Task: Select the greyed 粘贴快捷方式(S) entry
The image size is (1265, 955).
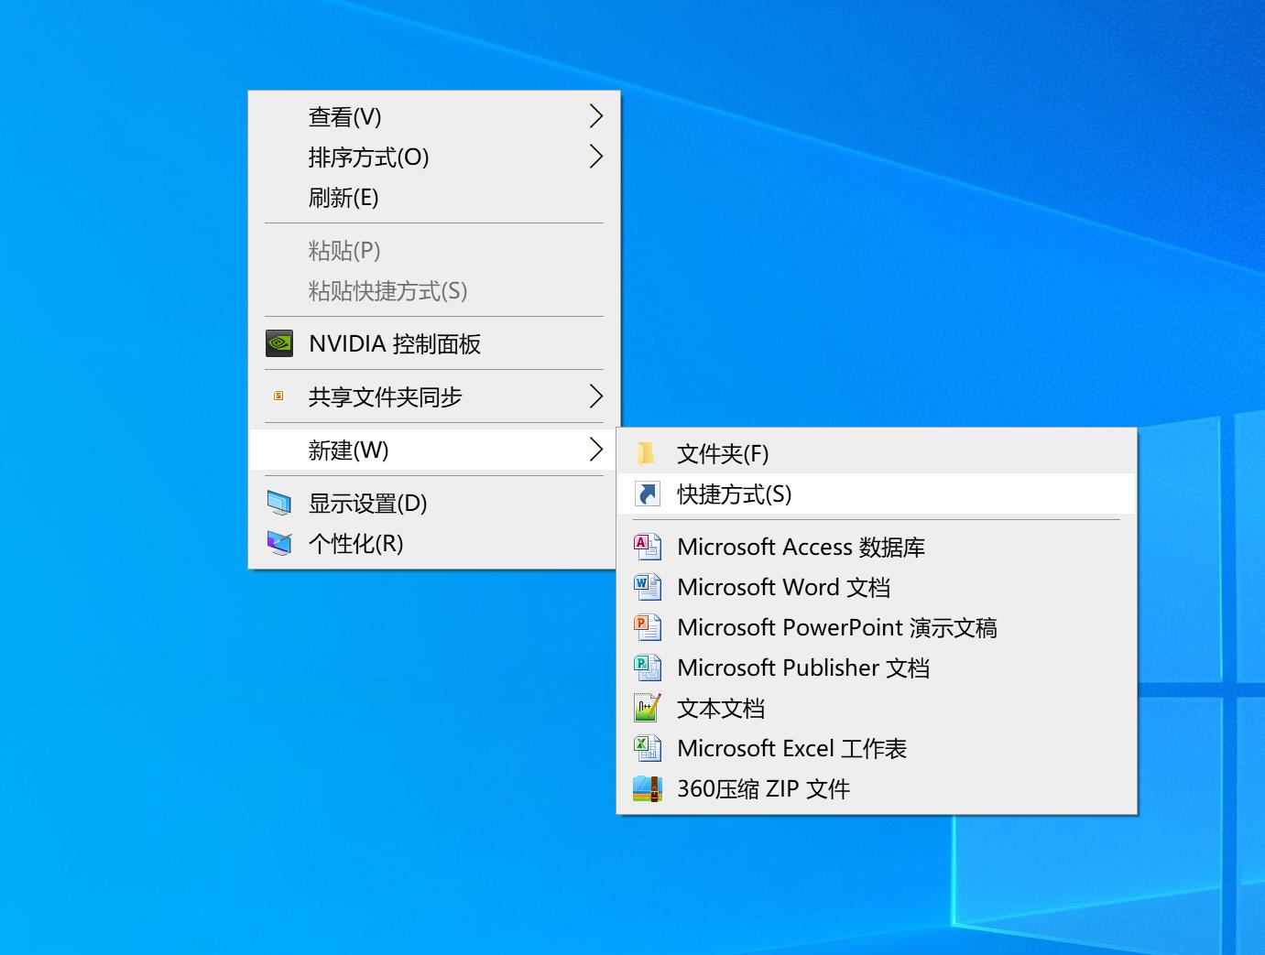Action: pyautogui.click(x=434, y=290)
